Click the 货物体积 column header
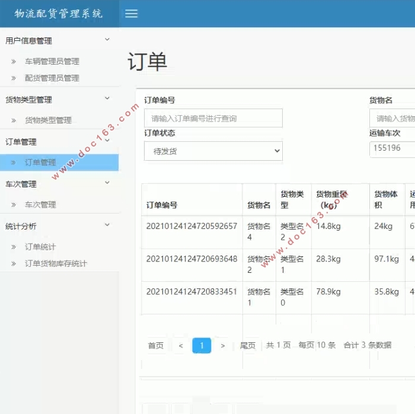Image resolution: width=415 pixels, height=414 pixels. click(386, 200)
